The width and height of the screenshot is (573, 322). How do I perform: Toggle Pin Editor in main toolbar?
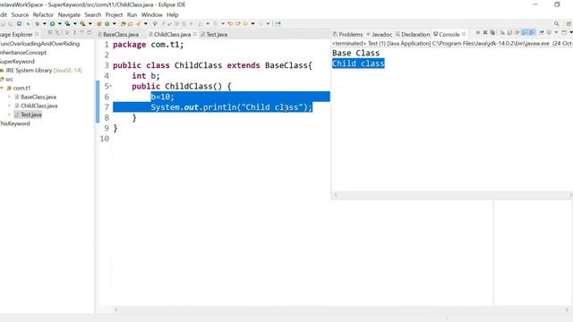[278, 24]
